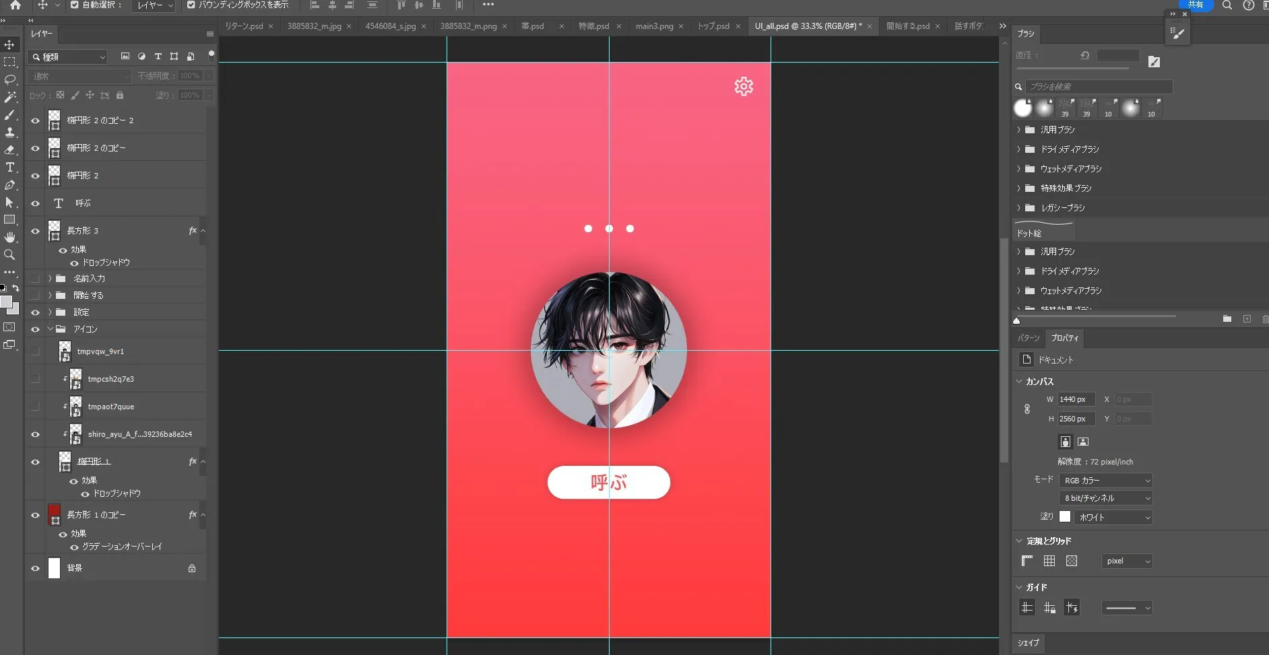Select the Eraser tool
Image resolution: width=1269 pixels, height=655 pixels.
9,150
